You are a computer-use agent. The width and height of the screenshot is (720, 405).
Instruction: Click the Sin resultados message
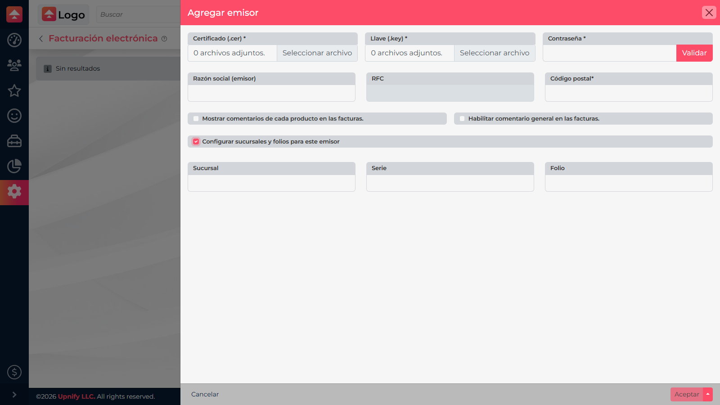78,68
